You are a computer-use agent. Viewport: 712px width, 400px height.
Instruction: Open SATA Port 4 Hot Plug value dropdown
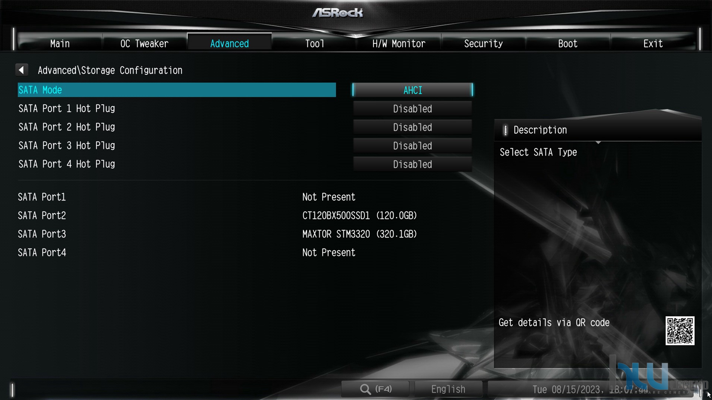(x=412, y=164)
